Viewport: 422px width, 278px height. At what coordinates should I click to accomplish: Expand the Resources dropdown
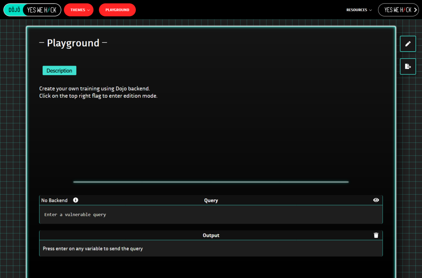click(359, 10)
